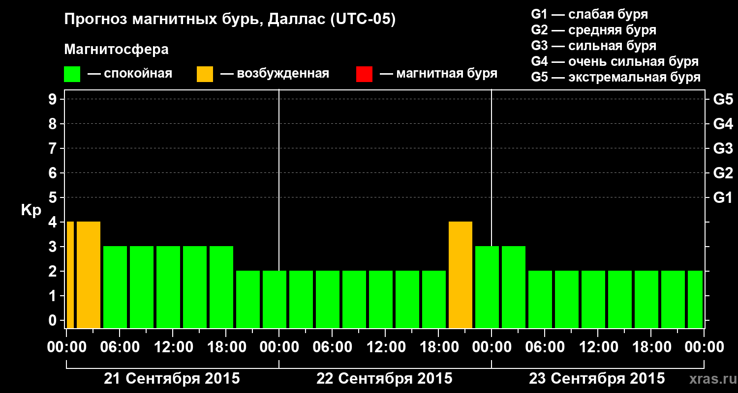Click the G3 label on the right axis
This screenshot has height=393, width=738.
tap(723, 149)
